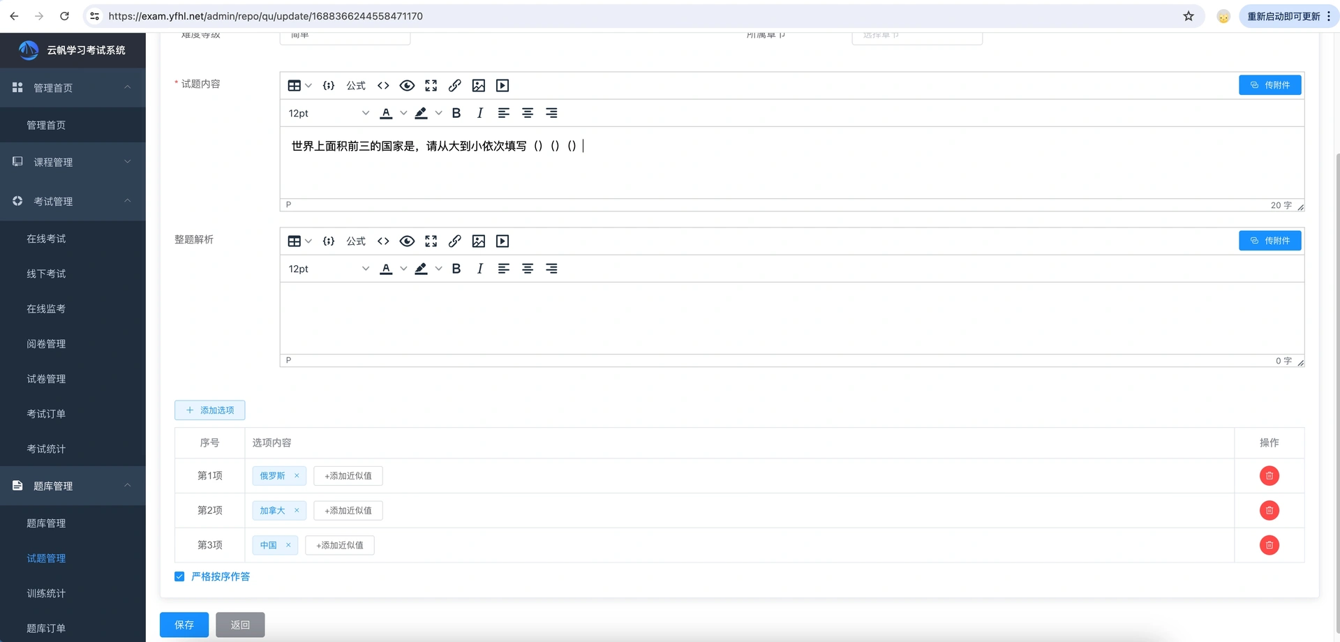The height and width of the screenshot is (642, 1340).
Task: Toggle italic in question content editor
Action: click(479, 112)
